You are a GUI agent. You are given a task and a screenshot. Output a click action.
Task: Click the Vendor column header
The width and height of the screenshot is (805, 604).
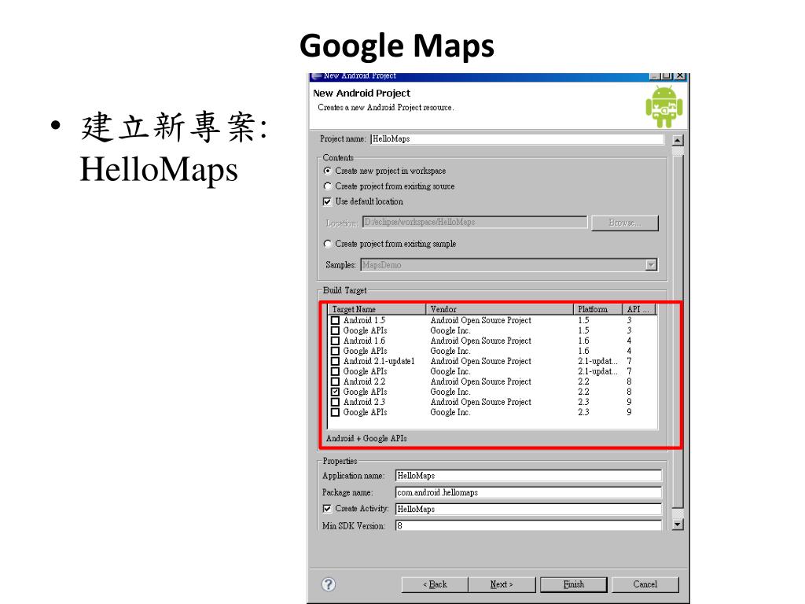point(499,309)
